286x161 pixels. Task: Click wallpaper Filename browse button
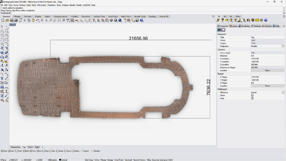coord(283,92)
